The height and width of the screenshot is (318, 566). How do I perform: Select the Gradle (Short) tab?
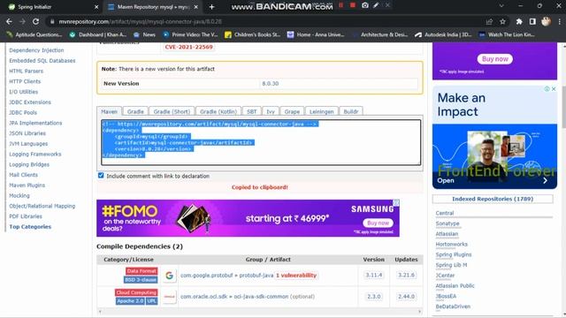[172, 112]
